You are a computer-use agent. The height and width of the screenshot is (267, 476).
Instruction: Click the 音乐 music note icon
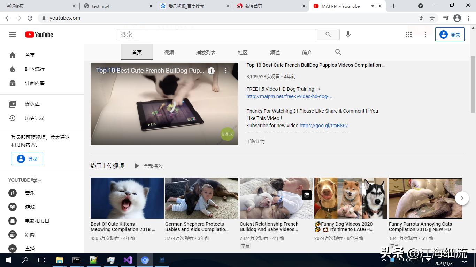(x=12, y=193)
